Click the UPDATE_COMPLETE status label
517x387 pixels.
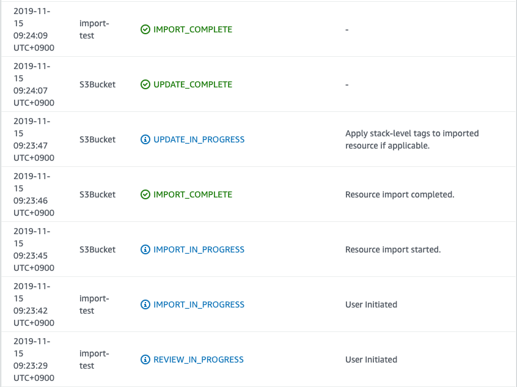[193, 84]
